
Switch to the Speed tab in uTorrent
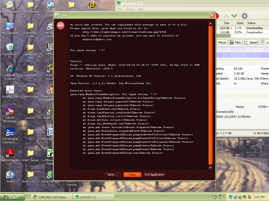point(251,42)
